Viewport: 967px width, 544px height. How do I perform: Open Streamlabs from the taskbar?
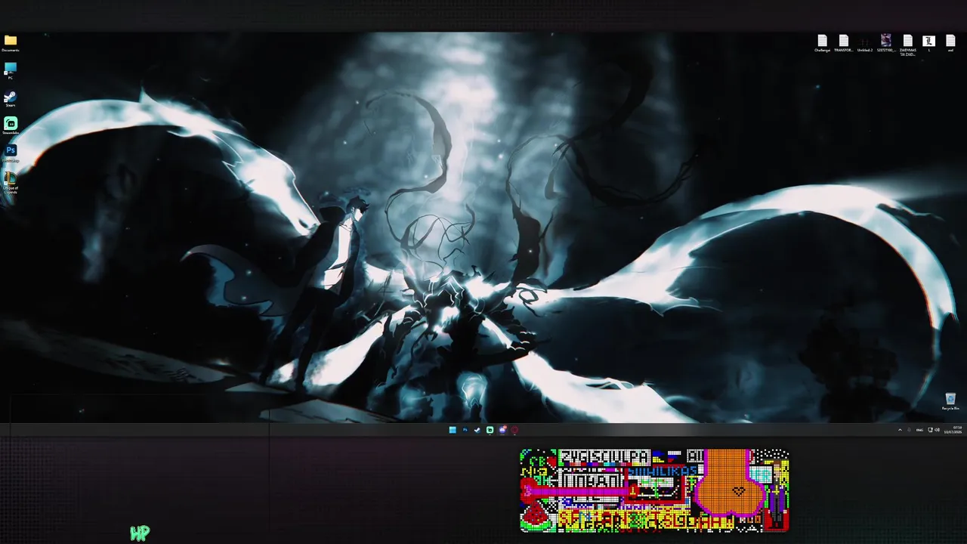[490, 430]
